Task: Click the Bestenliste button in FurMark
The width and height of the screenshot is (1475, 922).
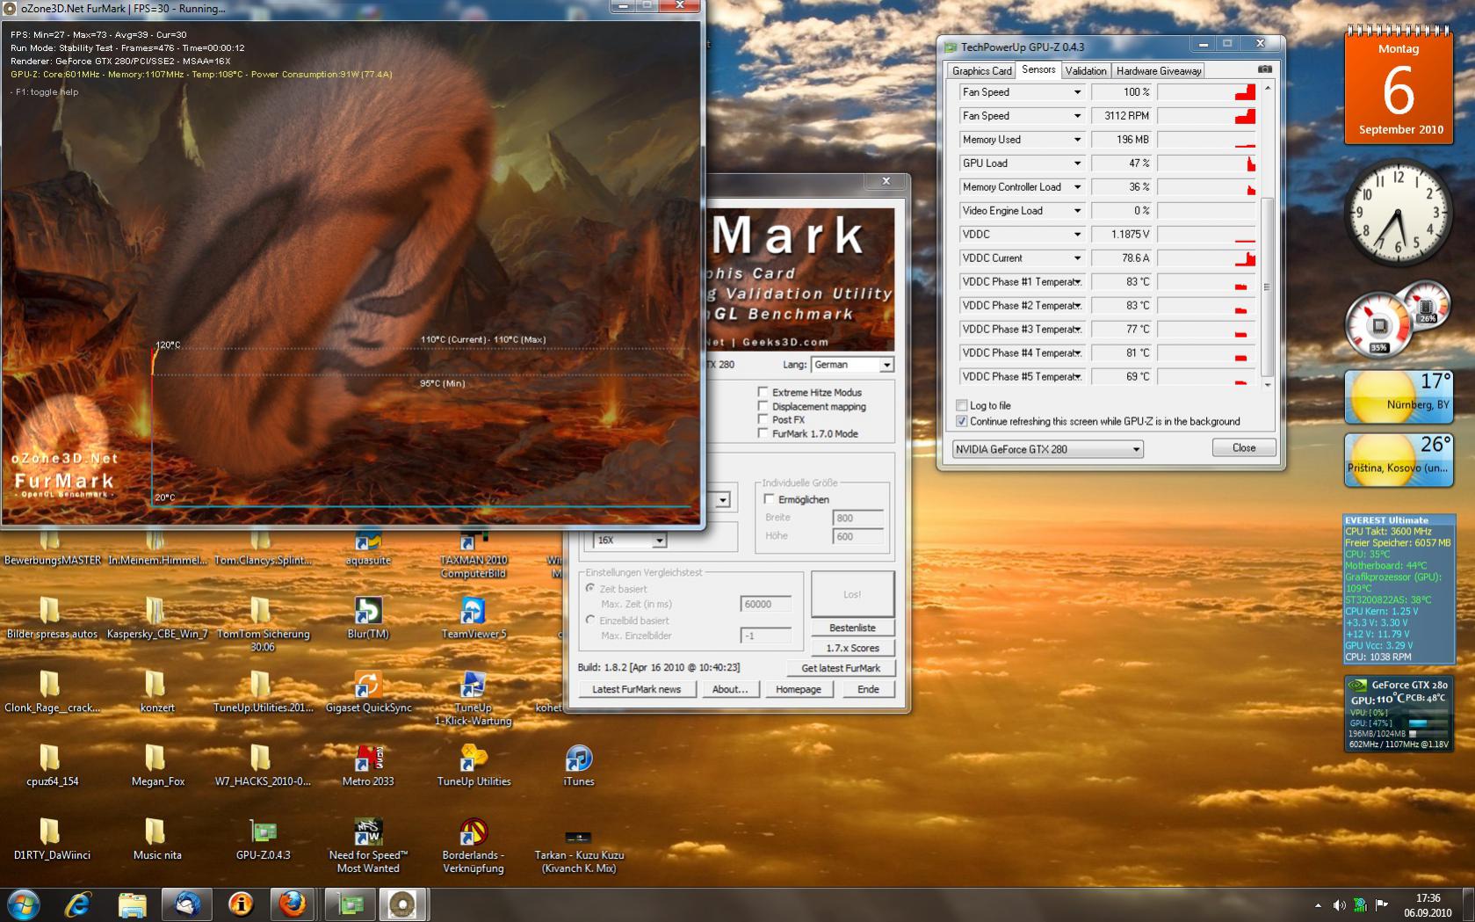Action: pyautogui.click(x=852, y=628)
